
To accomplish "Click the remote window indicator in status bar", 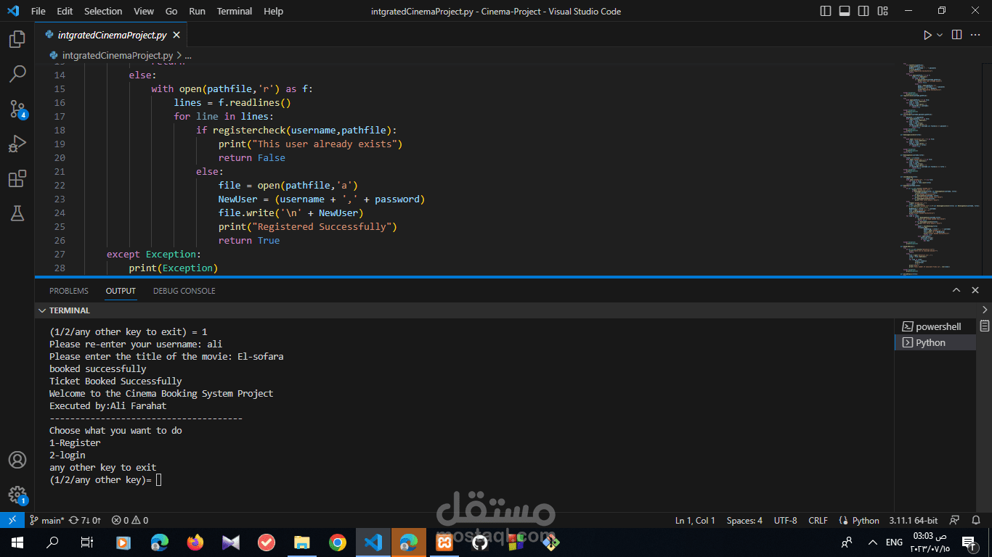I will tap(12, 520).
